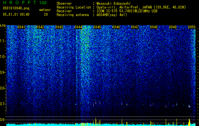Image resolution: width=199 pixels, height=126 pixels.
Task: Click the 0944 time marker
Action: point(78,27)
